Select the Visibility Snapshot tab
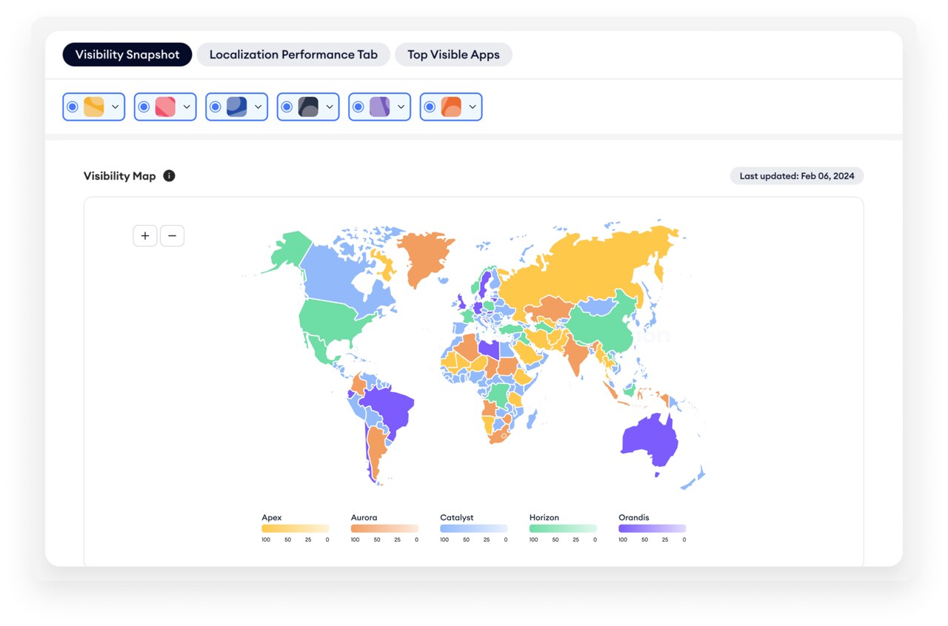This screenshot has width=948, height=626. point(127,55)
